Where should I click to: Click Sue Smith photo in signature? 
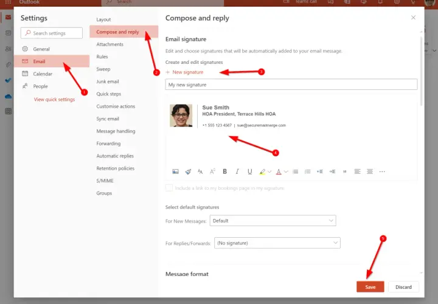(181, 116)
